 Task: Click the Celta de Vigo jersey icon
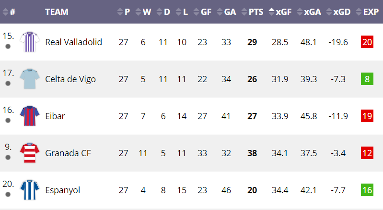click(x=30, y=79)
